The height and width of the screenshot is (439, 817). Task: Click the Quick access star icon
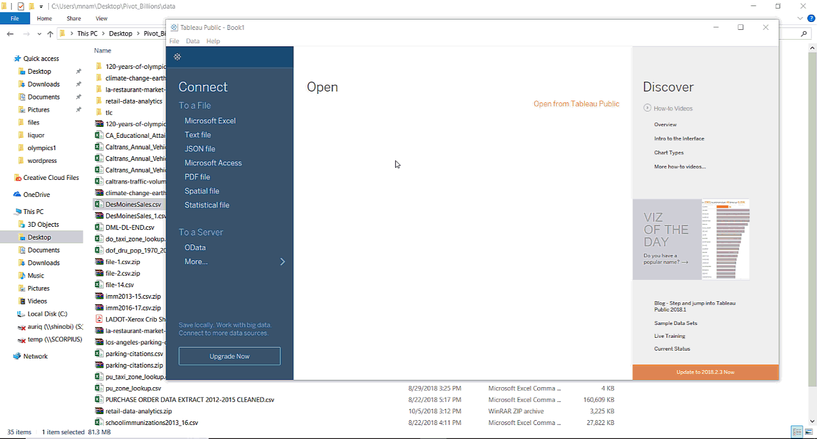tap(17, 59)
